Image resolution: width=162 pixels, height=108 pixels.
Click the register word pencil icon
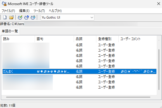point(20,17)
